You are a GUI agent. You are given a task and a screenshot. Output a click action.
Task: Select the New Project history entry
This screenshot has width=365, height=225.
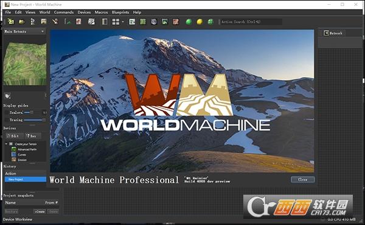pos(26,180)
